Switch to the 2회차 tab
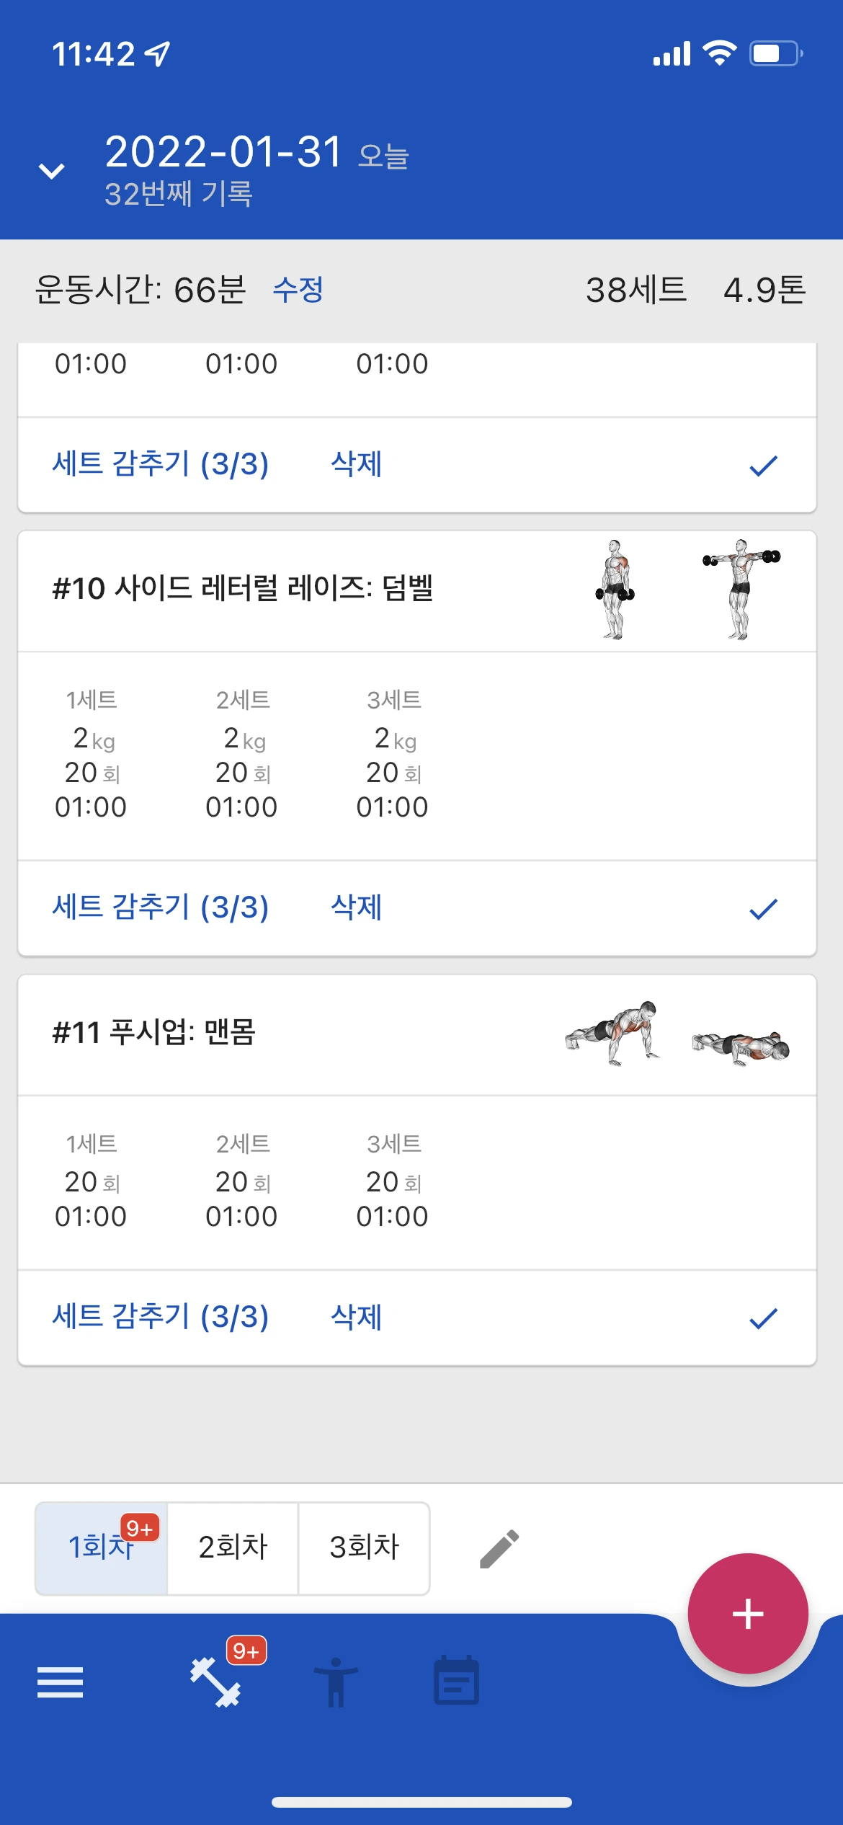Image resolution: width=843 pixels, height=1825 pixels. point(233,1548)
